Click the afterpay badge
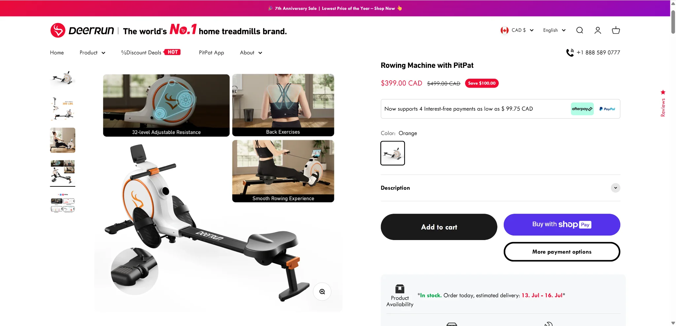Screen dimensions: 676x326 (582, 109)
